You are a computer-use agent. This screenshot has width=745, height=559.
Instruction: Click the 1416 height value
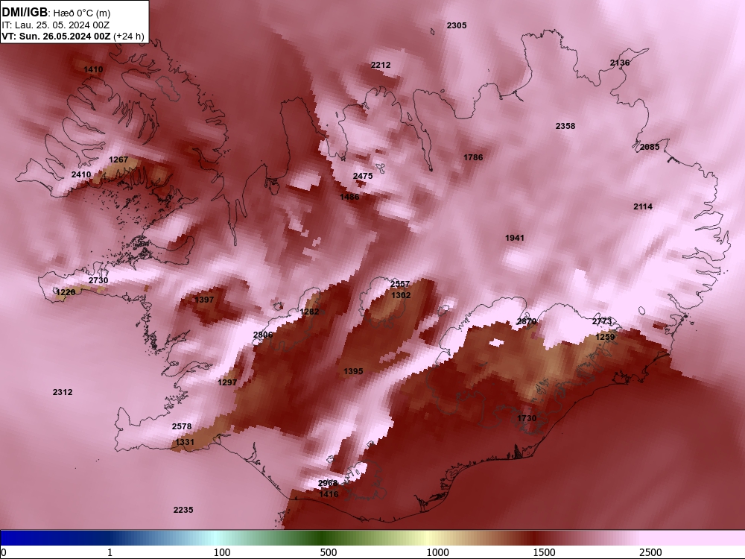coord(329,494)
